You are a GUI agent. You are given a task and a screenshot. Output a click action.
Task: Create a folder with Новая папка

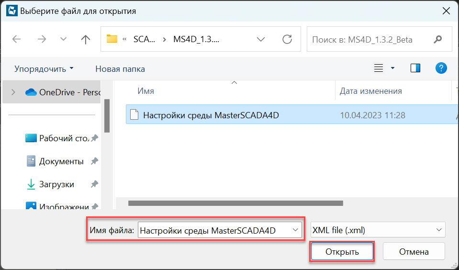[120, 69]
